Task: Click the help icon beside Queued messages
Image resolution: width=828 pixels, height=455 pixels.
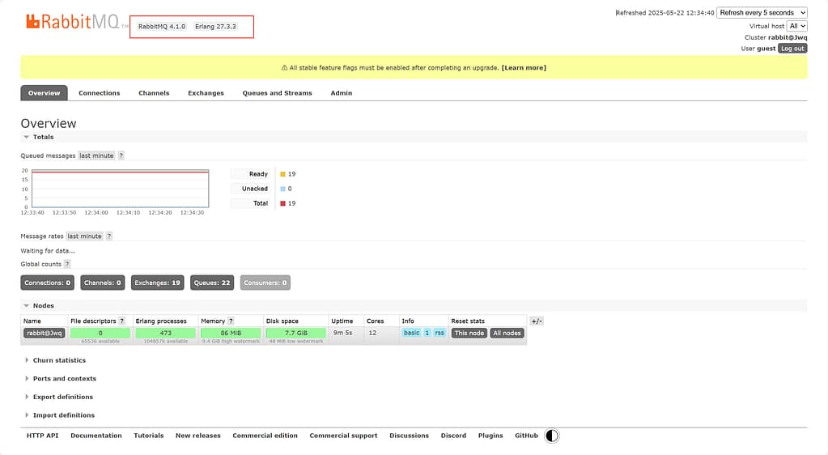Action: 121,155
